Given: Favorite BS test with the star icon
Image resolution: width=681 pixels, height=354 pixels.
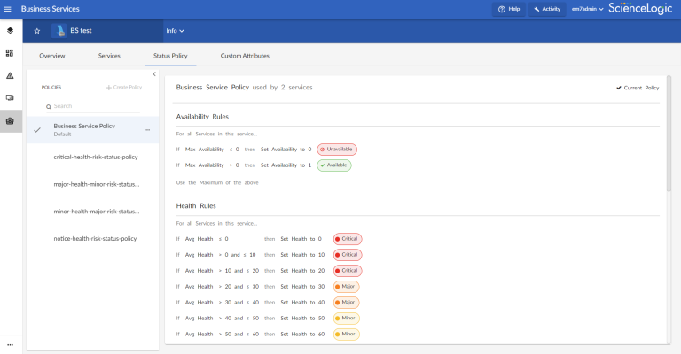Looking at the screenshot, I should tap(37, 31).
